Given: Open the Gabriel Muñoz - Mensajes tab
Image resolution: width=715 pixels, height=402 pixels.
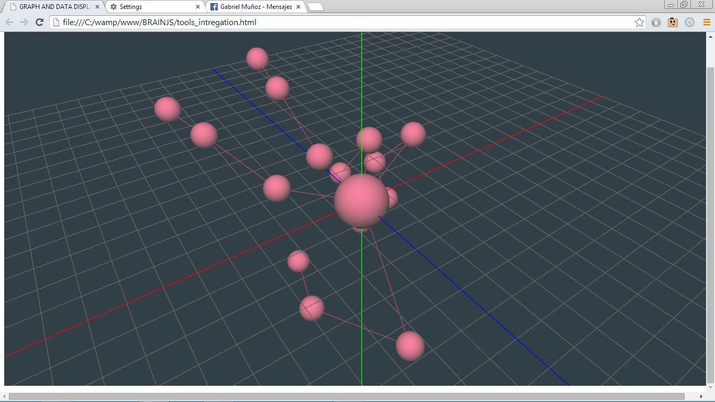Looking at the screenshot, I should pos(256,7).
